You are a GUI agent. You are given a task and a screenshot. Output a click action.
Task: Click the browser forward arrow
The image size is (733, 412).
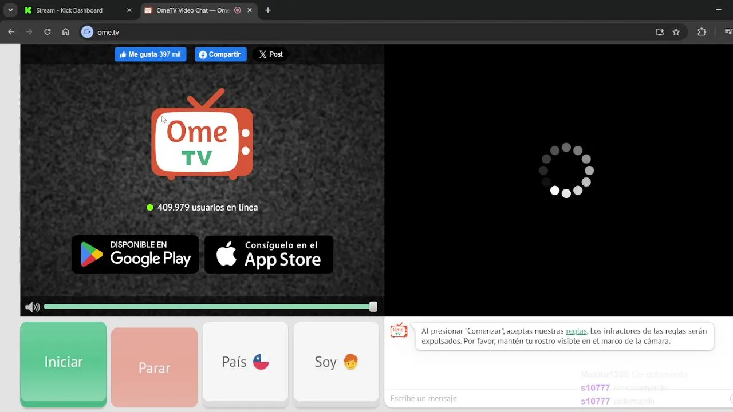(x=29, y=32)
